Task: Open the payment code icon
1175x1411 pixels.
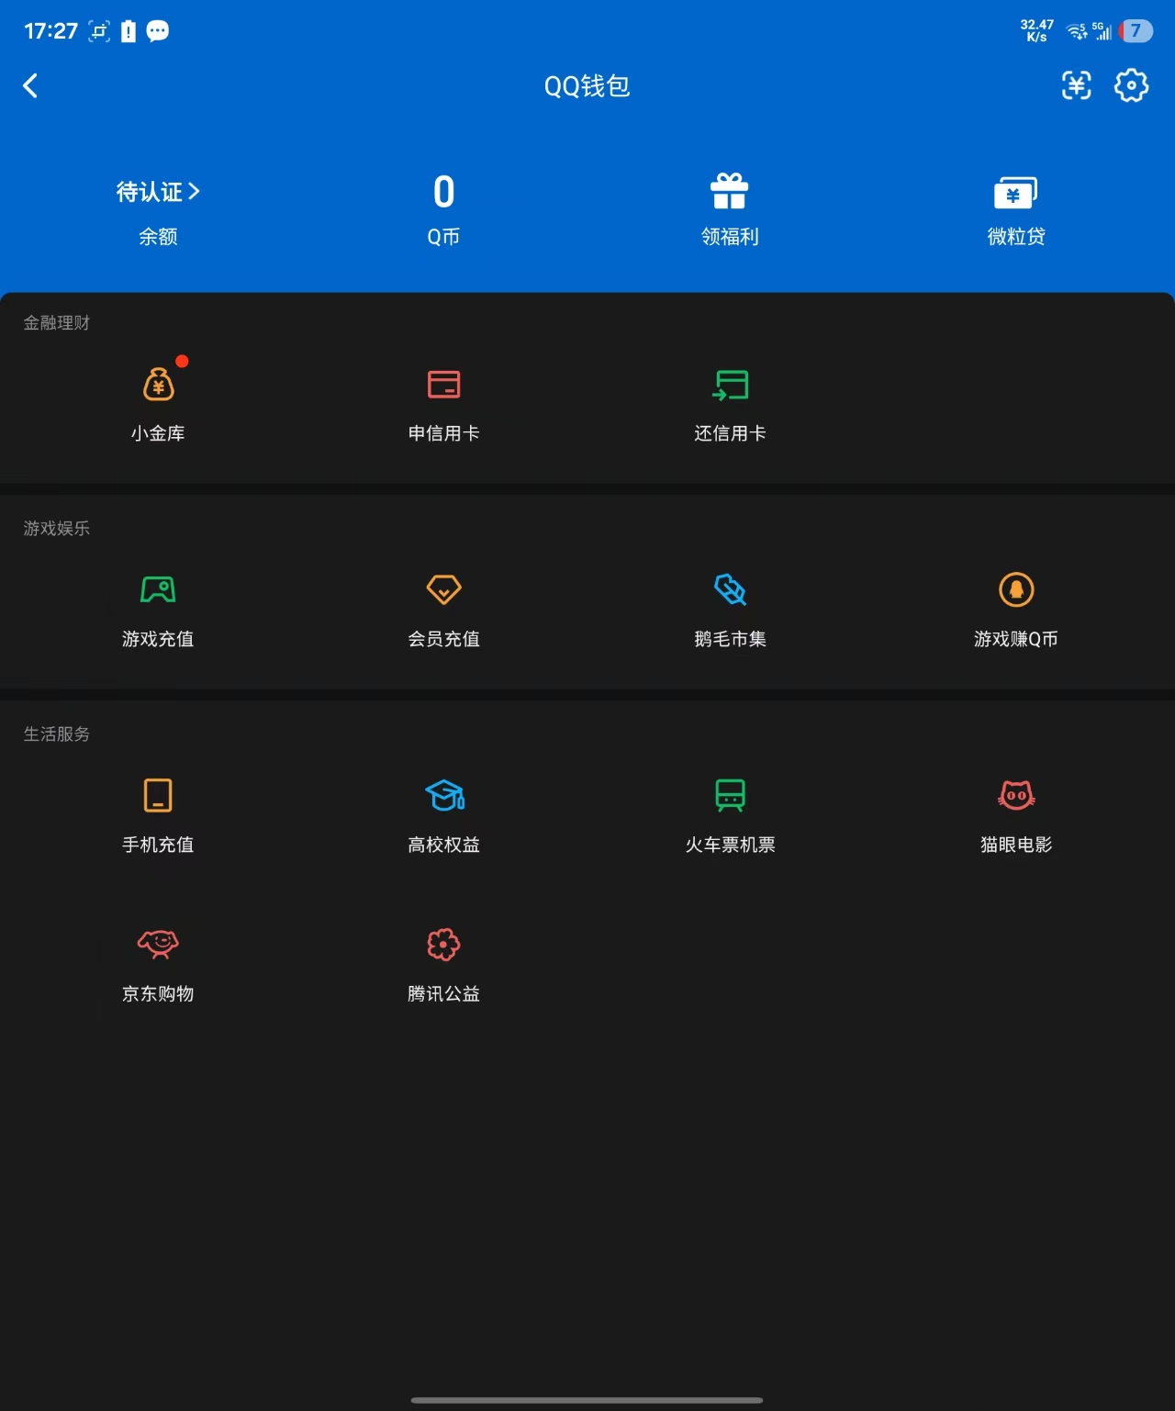Action: [1076, 85]
